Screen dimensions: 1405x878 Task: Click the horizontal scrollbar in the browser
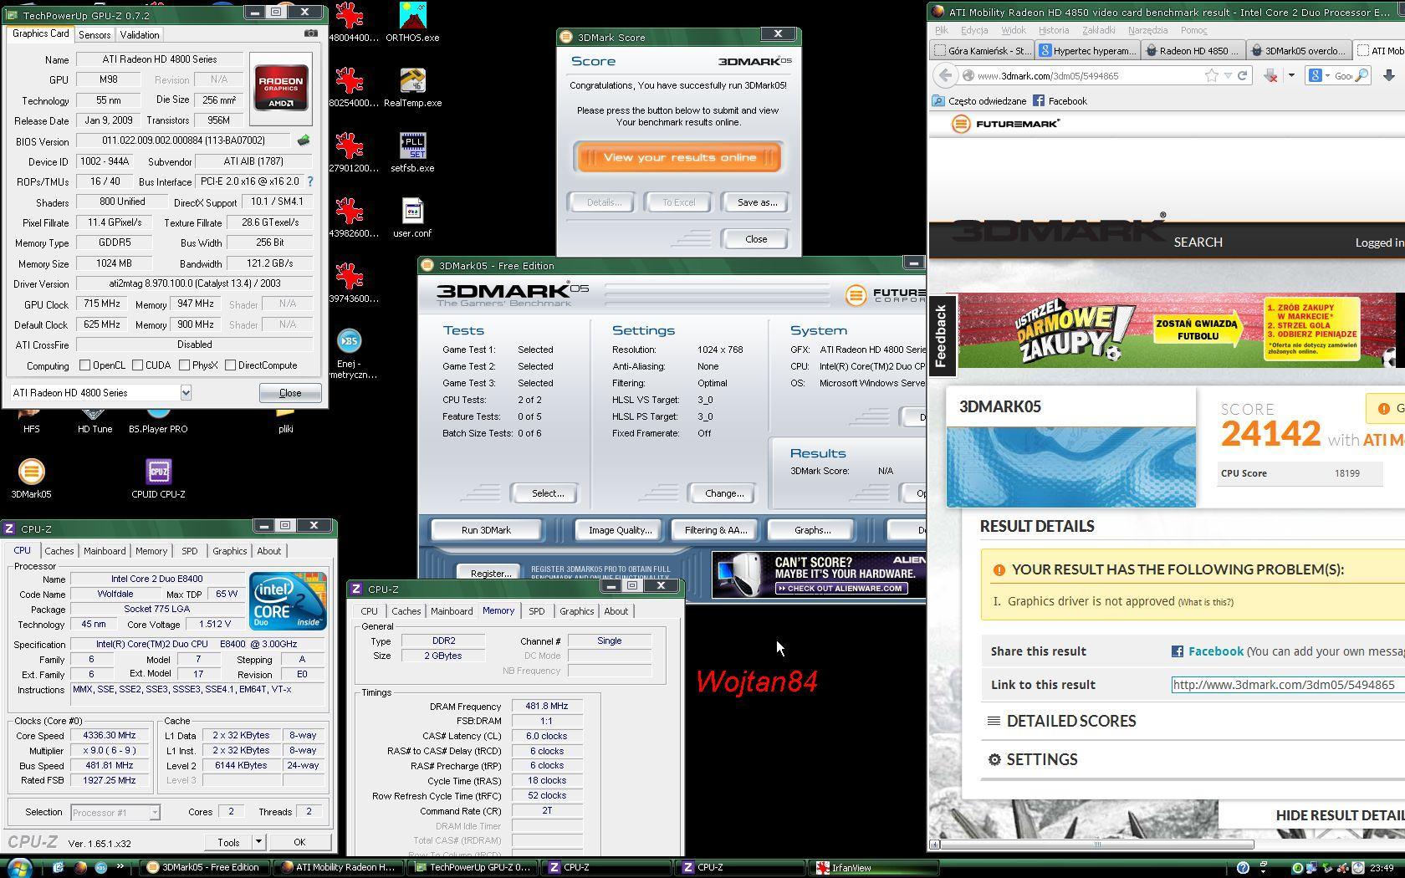[1096, 845]
